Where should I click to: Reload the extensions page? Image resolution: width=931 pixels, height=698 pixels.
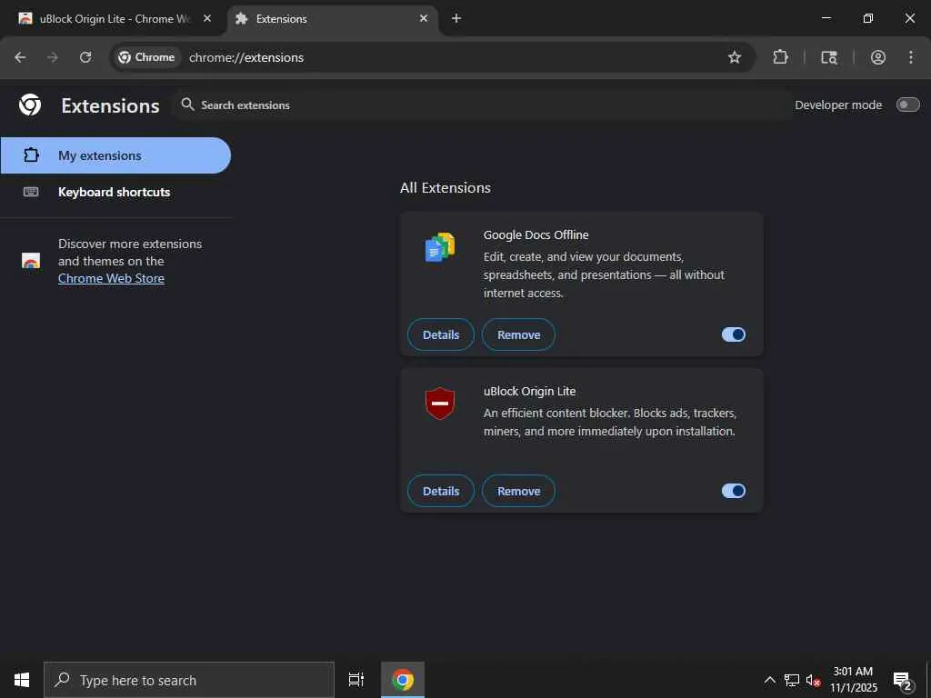click(x=85, y=57)
